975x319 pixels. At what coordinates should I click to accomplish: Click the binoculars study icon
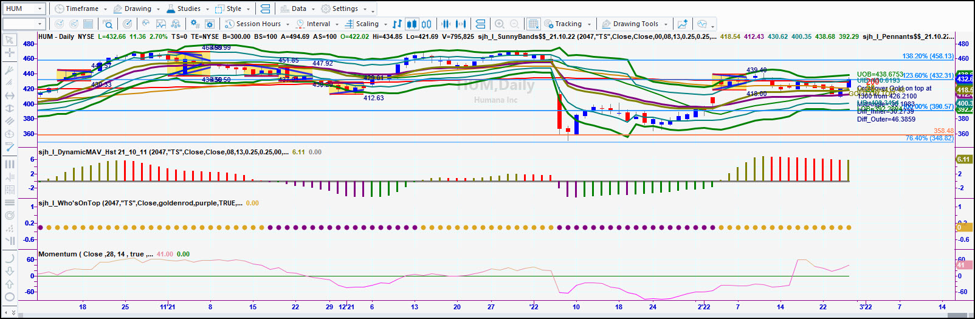point(176,24)
